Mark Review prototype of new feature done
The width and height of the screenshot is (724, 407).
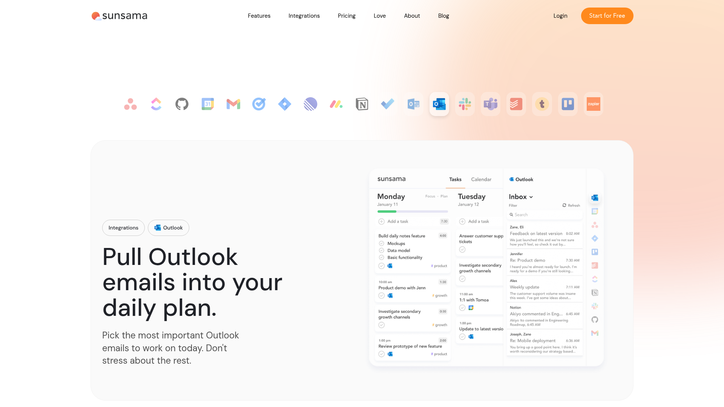point(382,354)
